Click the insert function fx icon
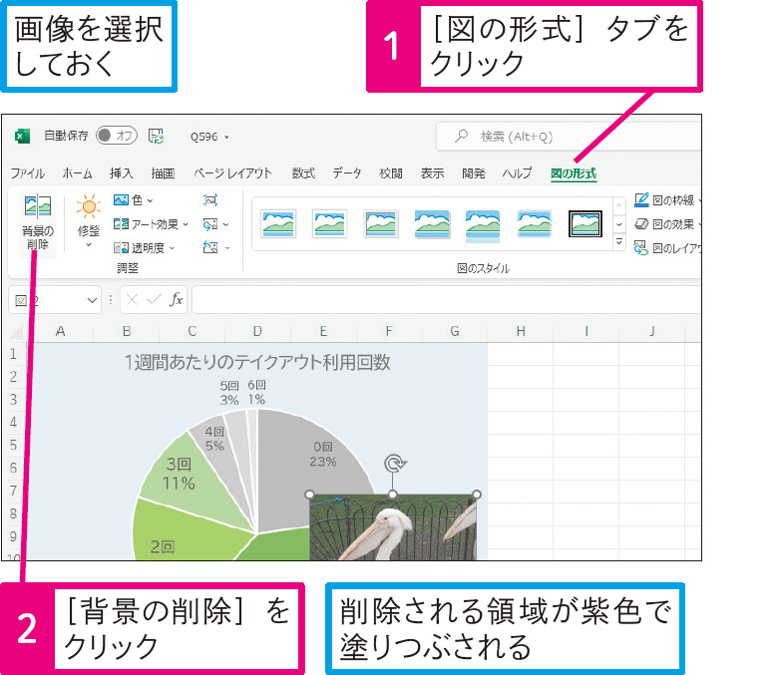Screen dimensions: 781x675 pyautogui.click(x=176, y=299)
